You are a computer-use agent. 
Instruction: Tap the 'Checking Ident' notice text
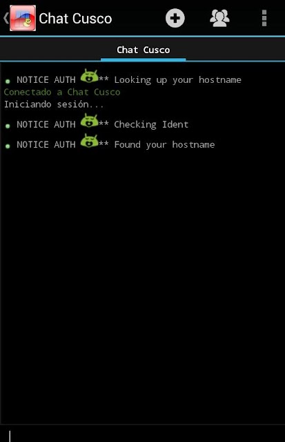click(x=151, y=124)
